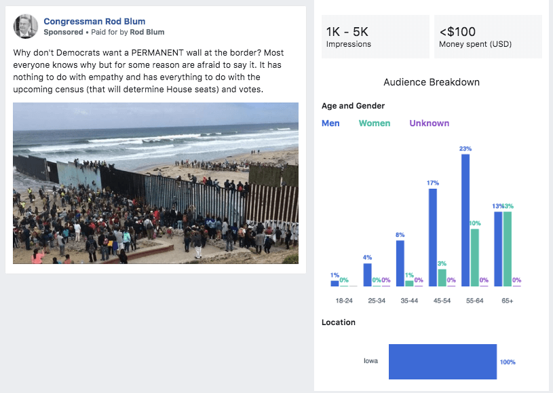Viewport: 553px width, 393px height.
Task: Click the Men 45-54 bar showing 17%
Action: tap(433, 237)
